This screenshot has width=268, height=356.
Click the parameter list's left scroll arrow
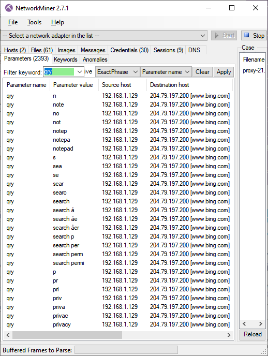click(8, 335)
